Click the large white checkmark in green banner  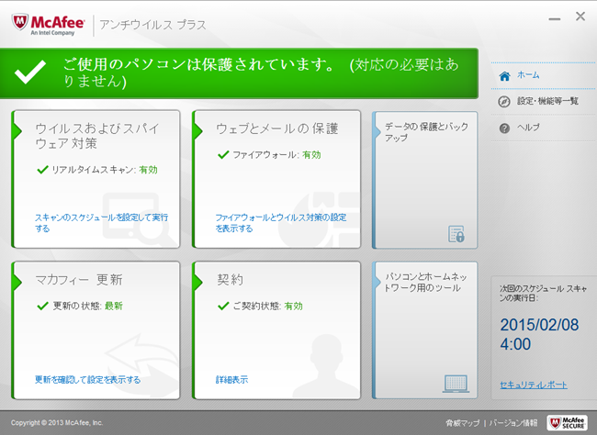[x=30, y=72]
